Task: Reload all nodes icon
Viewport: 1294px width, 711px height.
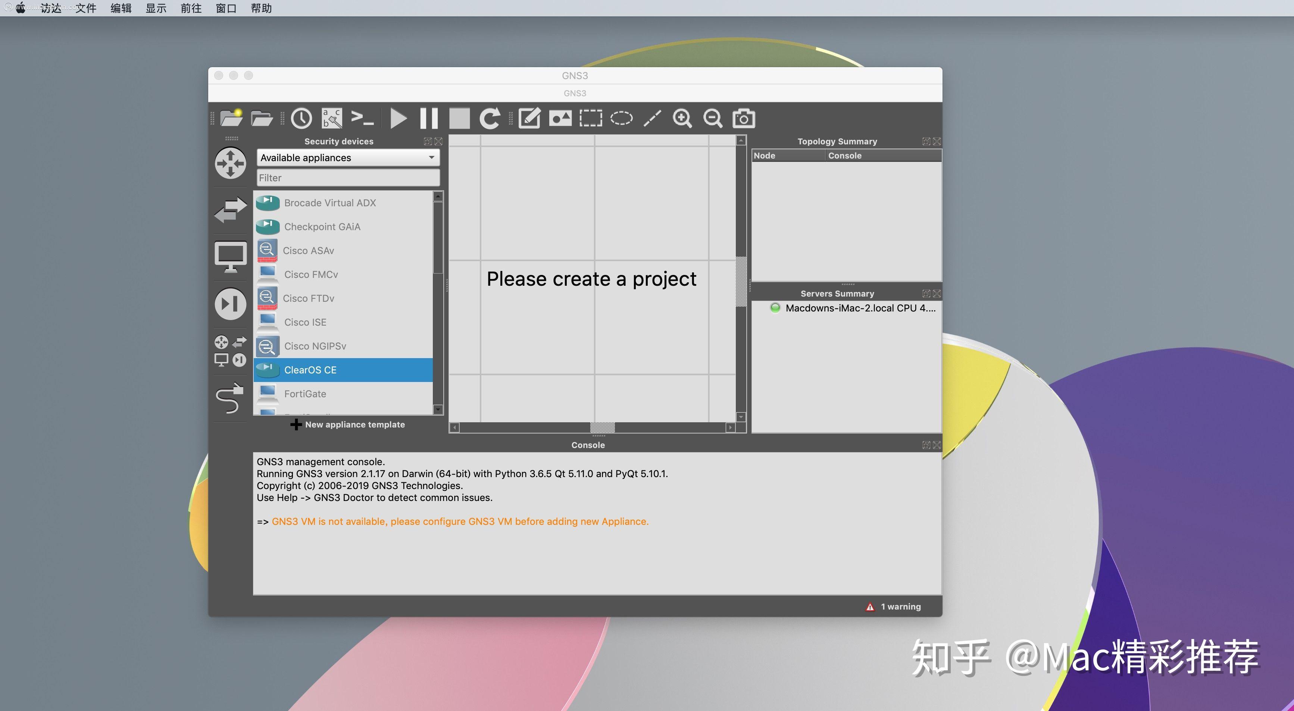Action: [490, 119]
